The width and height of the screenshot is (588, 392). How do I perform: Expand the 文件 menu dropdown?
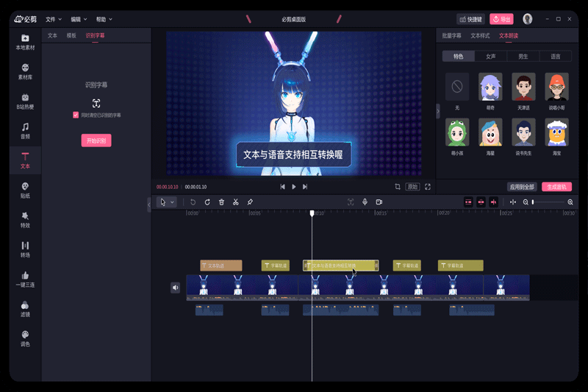point(54,19)
